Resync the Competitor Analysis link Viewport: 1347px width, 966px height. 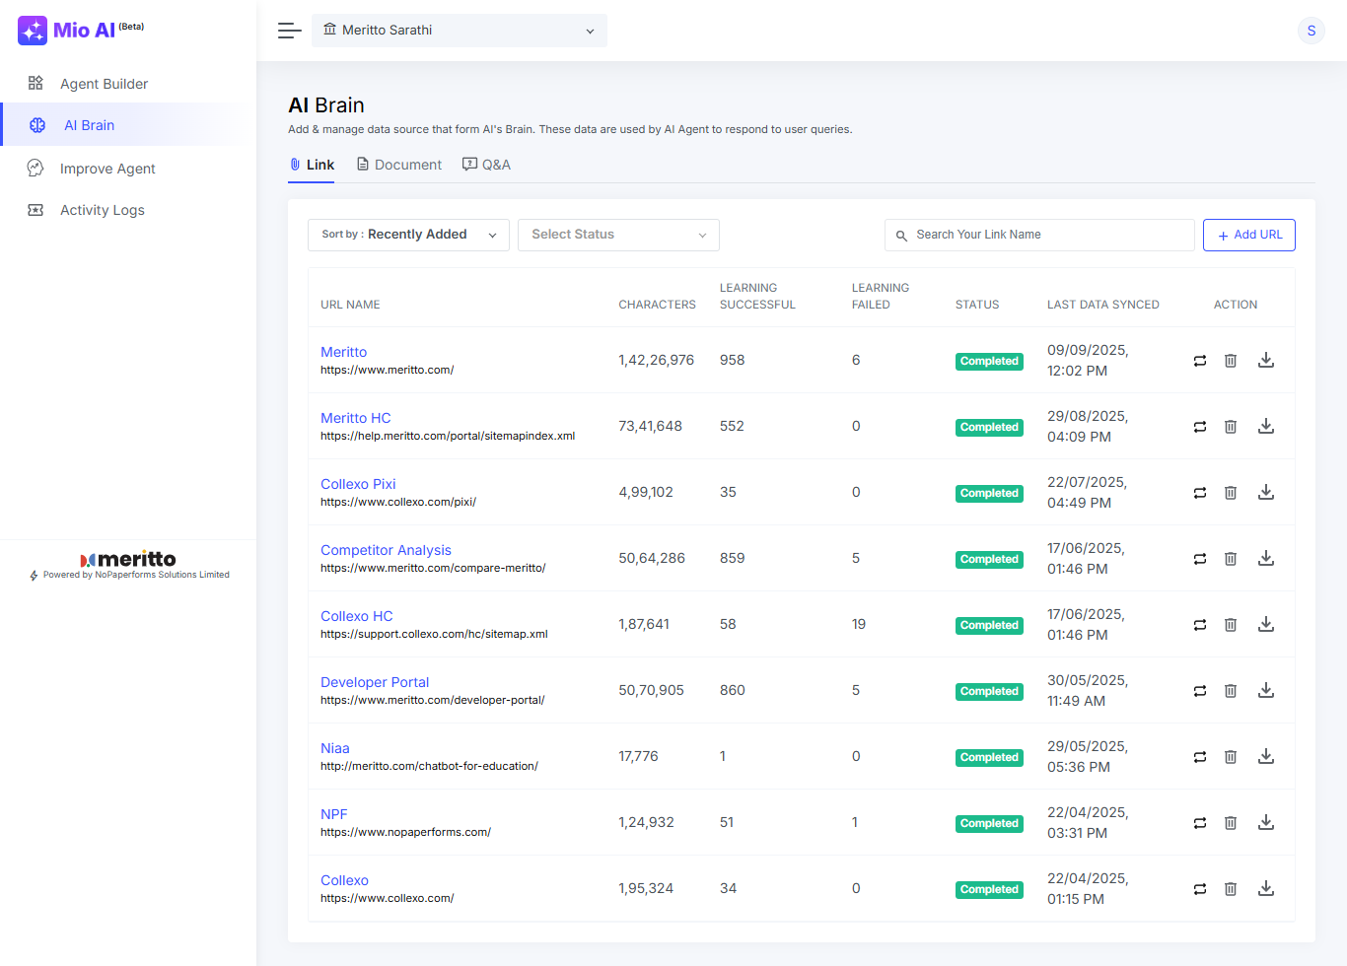1200,559
